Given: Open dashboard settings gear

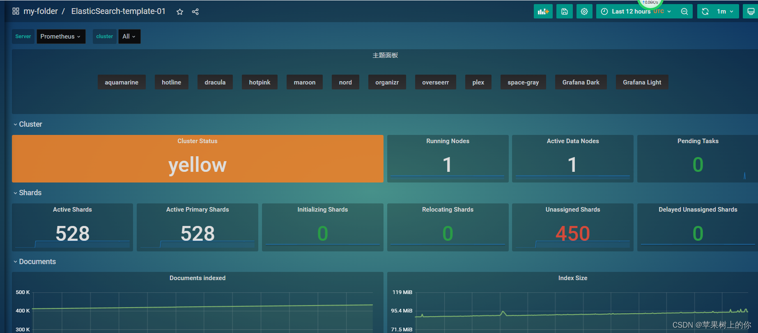Looking at the screenshot, I should coord(584,11).
